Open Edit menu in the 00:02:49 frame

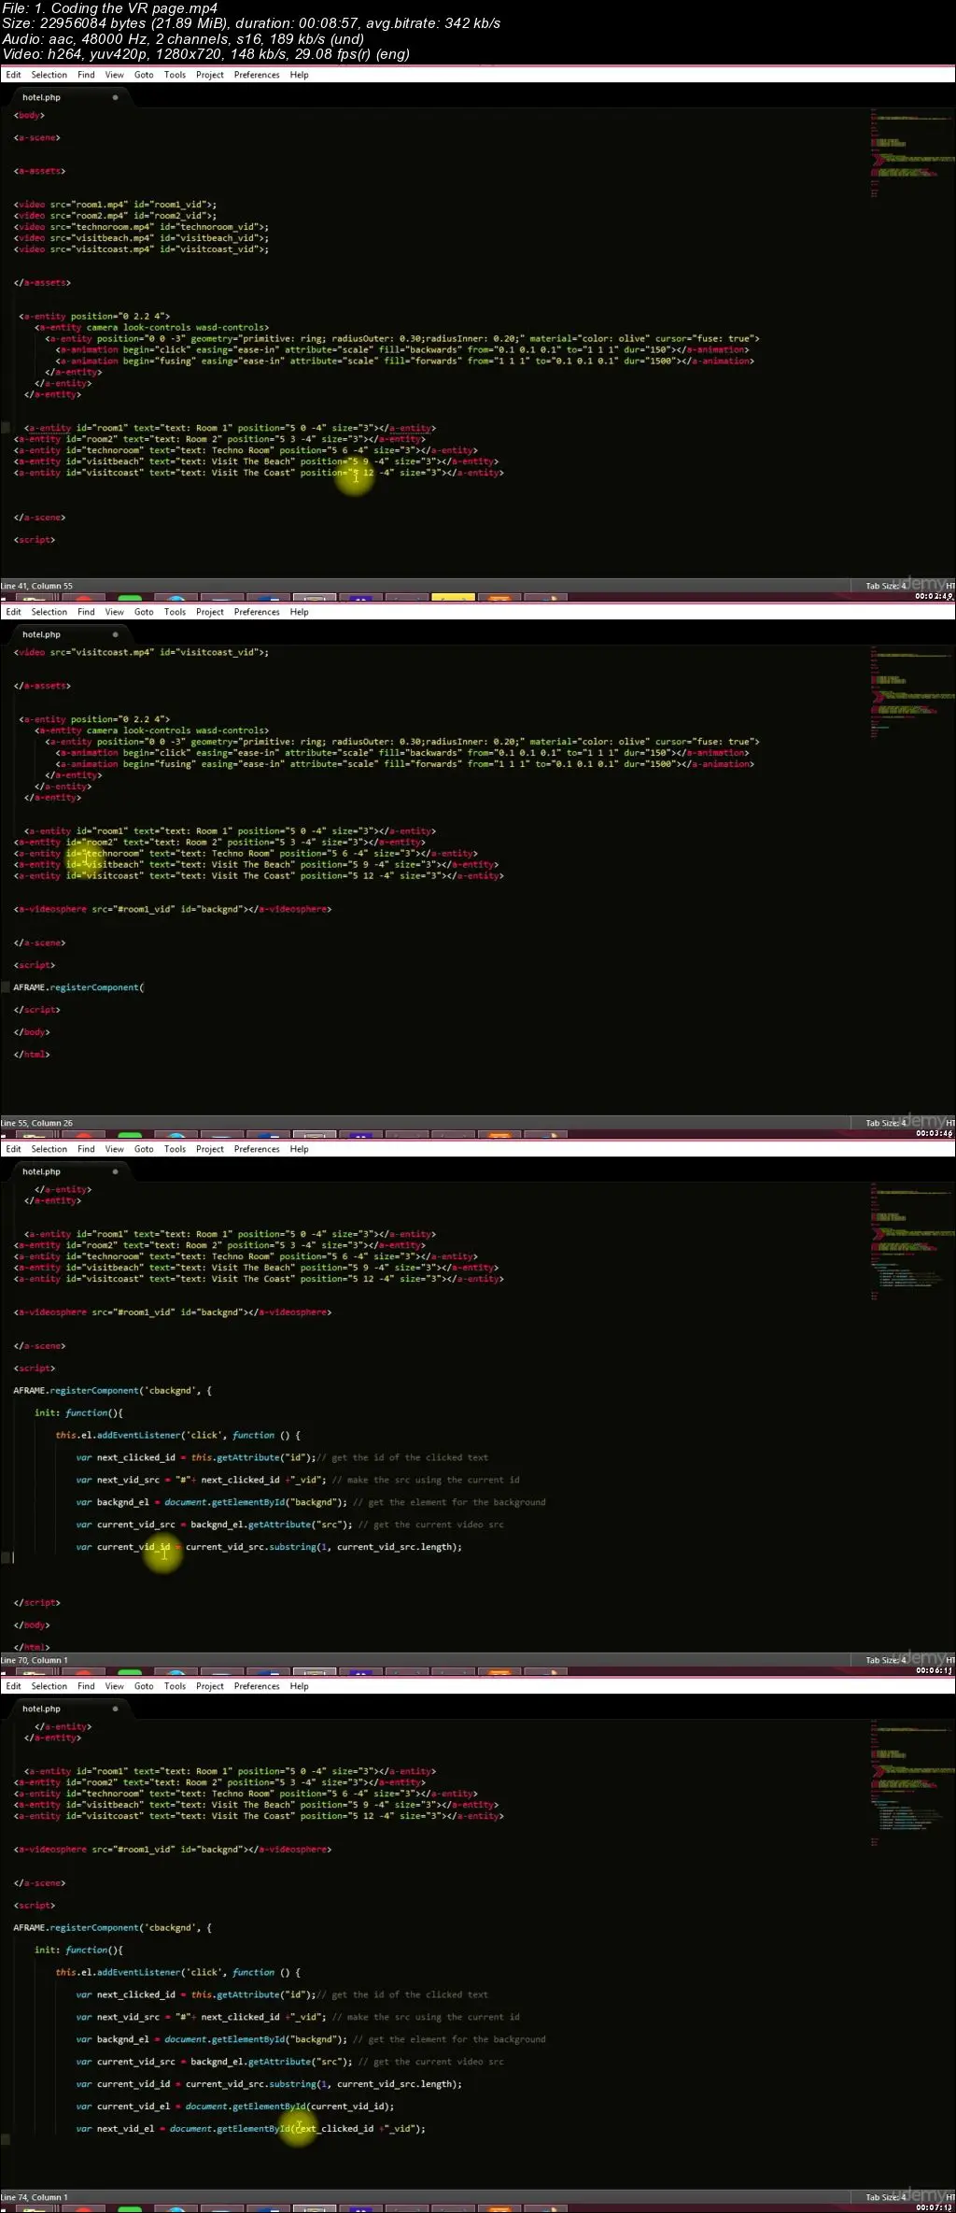[13, 75]
